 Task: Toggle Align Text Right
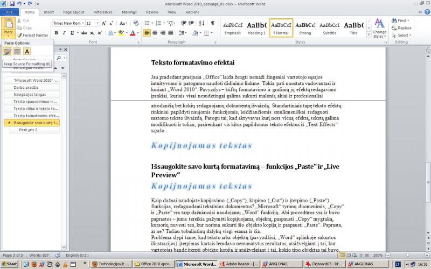tap(163, 33)
